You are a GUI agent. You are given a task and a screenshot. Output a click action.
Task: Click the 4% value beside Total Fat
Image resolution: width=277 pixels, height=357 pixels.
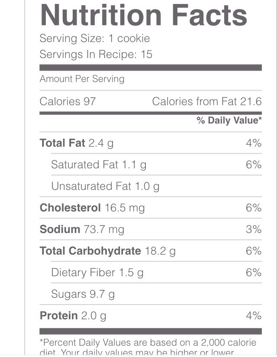pos(254,143)
